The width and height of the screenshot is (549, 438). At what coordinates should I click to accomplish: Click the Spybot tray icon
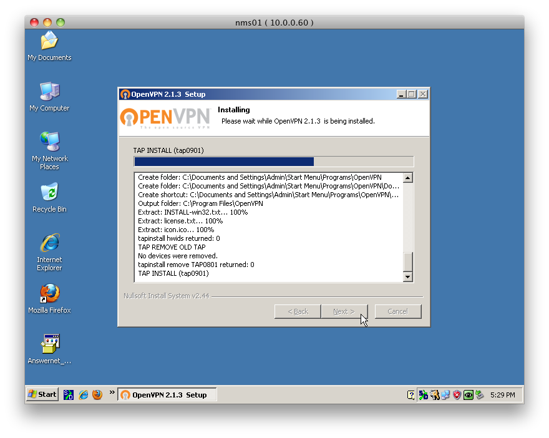(424, 396)
